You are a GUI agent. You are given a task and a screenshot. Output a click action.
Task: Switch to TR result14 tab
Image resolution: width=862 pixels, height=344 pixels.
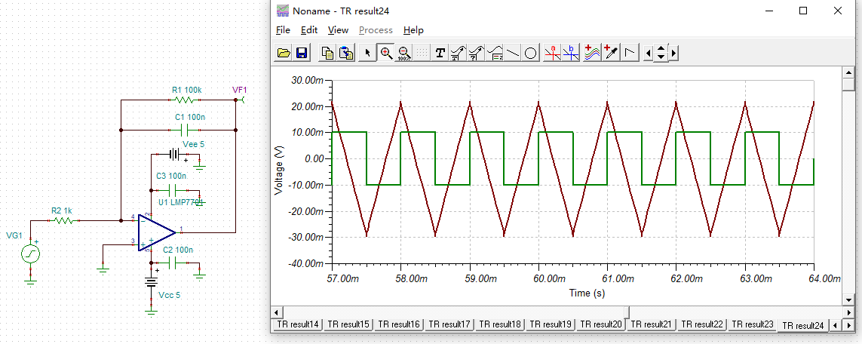pos(297,324)
